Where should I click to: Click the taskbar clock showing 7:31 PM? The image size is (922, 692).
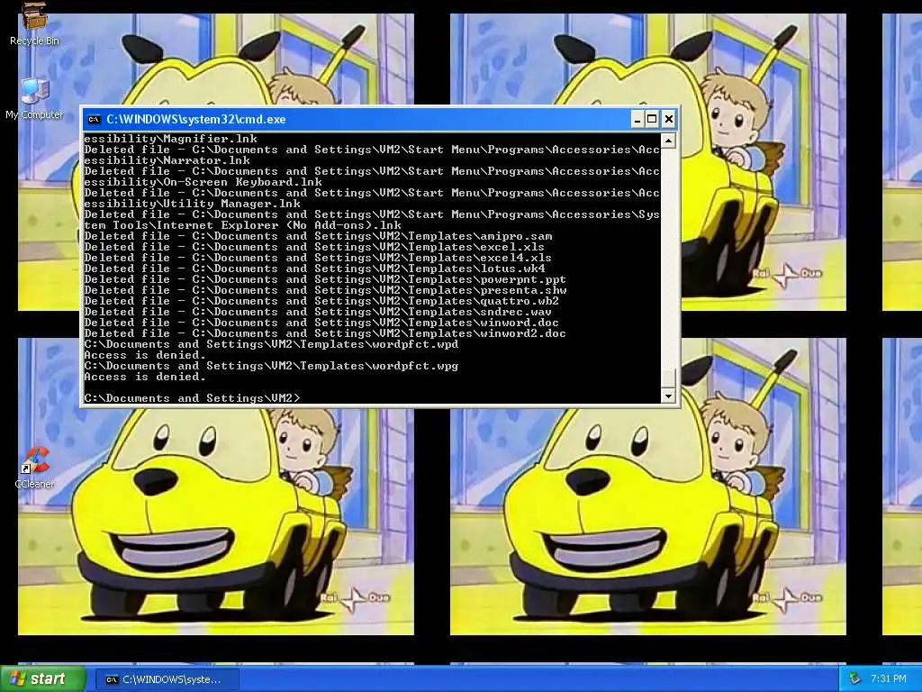click(x=889, y=679)
